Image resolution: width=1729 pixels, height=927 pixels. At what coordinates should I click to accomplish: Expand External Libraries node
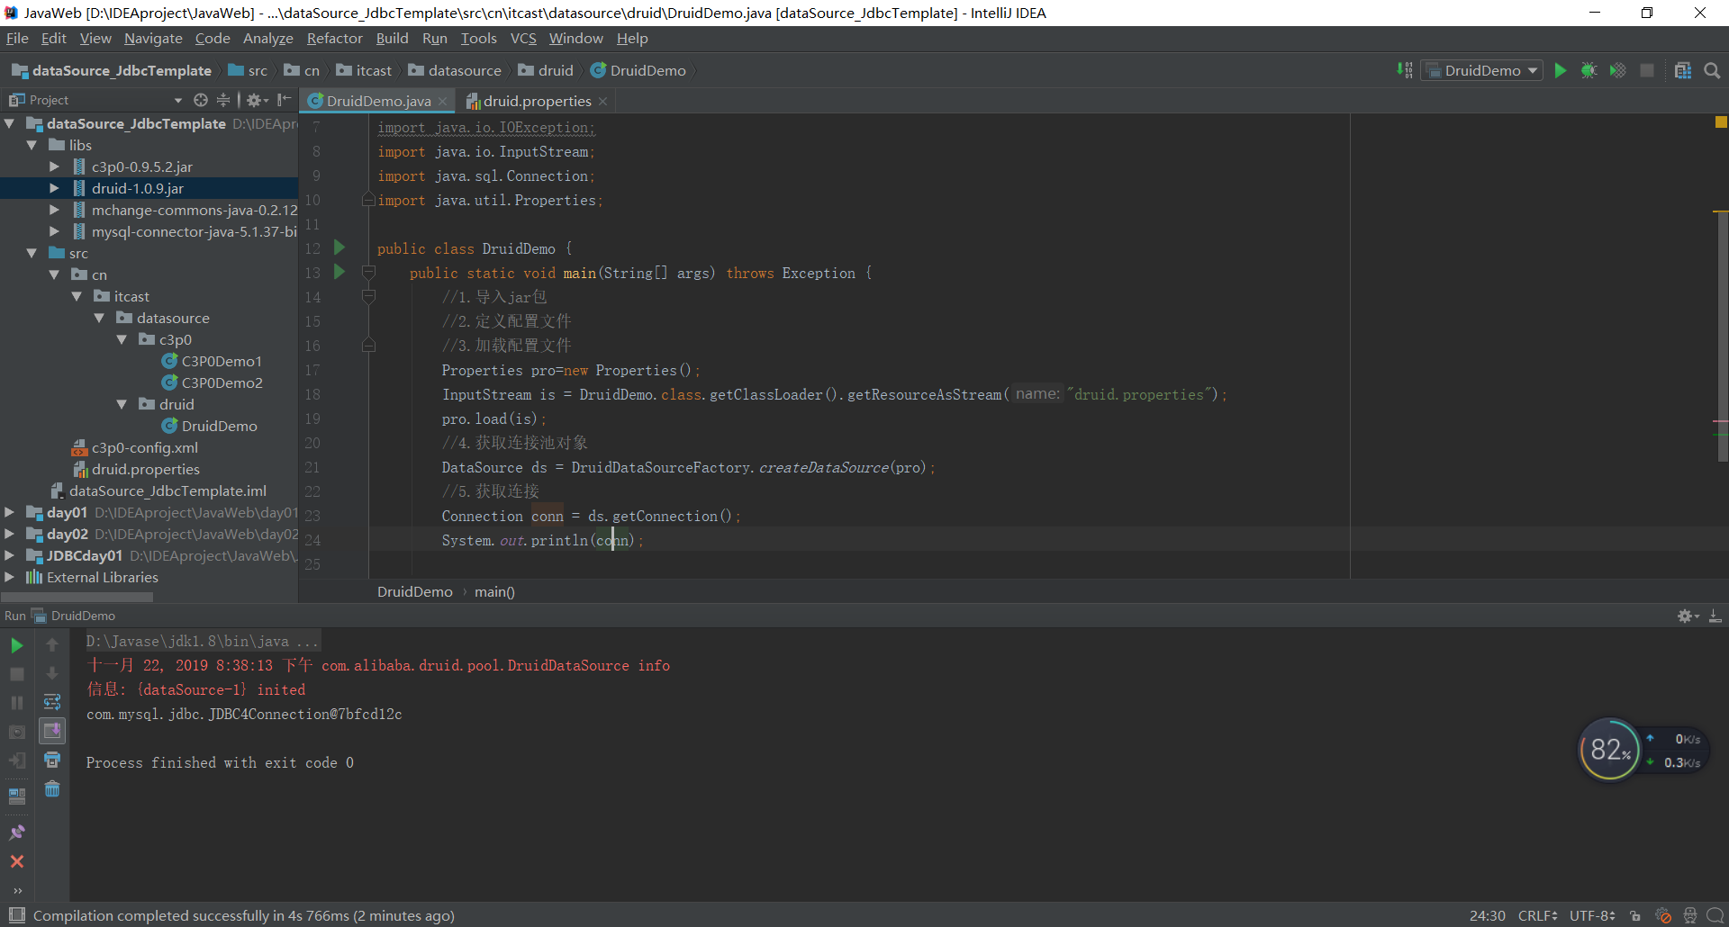[9, 577]
